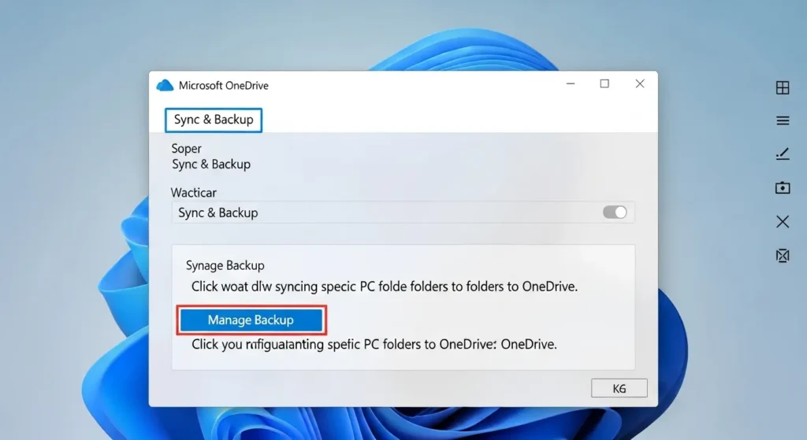The height and width of the screenshot is (440, 807).
Task: Click the Microsoft OneDrive title text
Action: point(223,86)
